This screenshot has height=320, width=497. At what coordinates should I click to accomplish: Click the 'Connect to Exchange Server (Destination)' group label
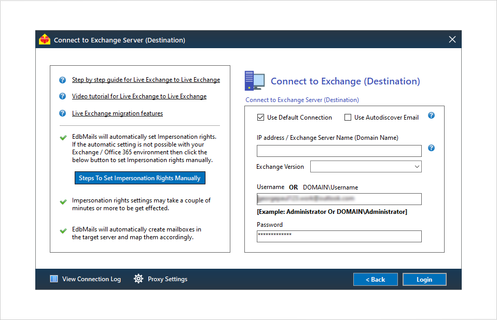click(x=302, y=100)
